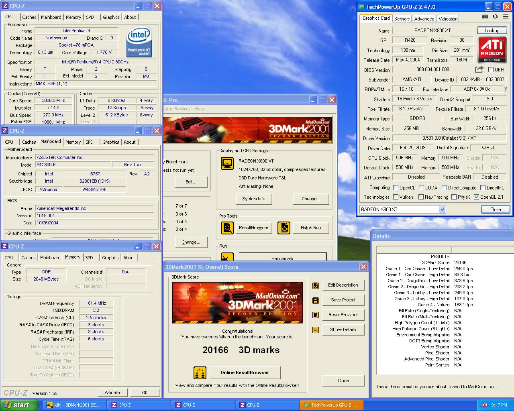Open the Windows Start menu
The image size is (514, 411).
click(19, 405)
